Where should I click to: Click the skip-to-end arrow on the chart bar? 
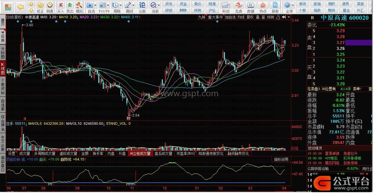(284, 17)
